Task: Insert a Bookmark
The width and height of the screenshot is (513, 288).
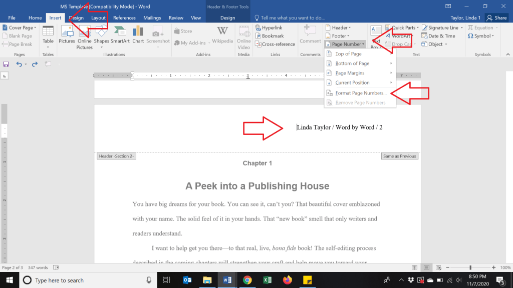Action: click(x=269, y=36)
